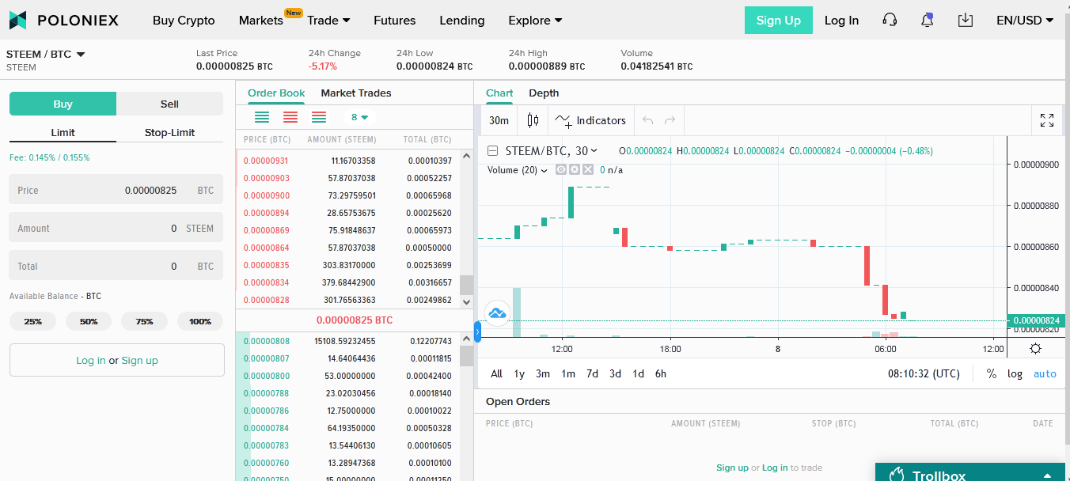Hide the Volume indicator with eye icon
Image resolution: width=1070 pixels, height=481 pixels.
[x=561, y=169]
